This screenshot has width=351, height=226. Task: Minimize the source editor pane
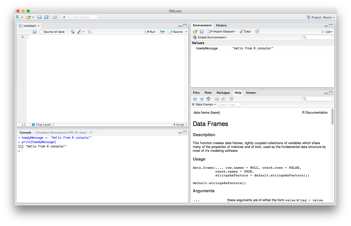tap(180, 26)
